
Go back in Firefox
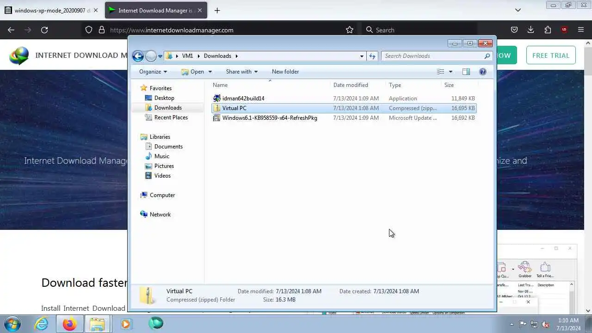[x=11, y=30]
